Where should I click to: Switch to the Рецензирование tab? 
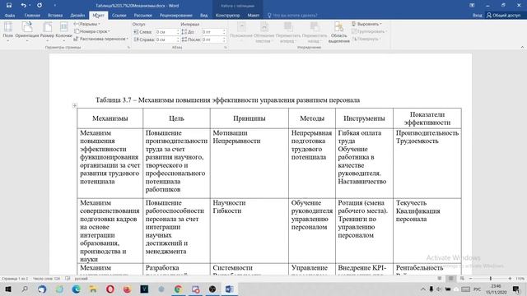point(175,15)
